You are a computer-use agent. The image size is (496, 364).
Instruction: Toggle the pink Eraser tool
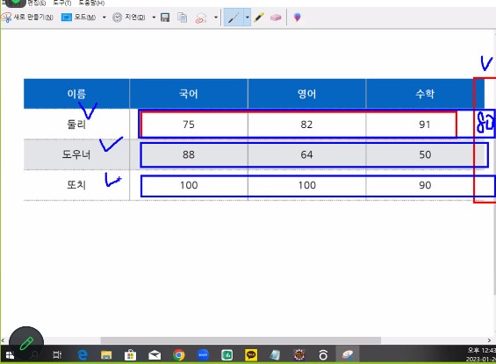276,18
